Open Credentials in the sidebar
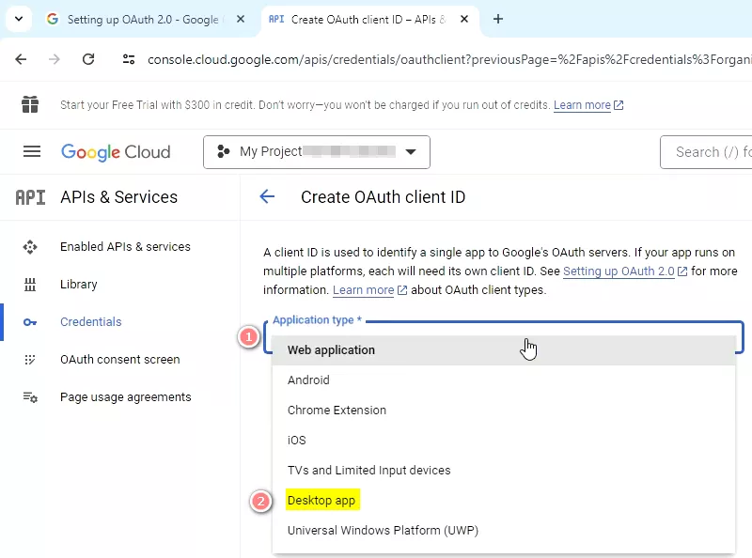 pyautogui.click(x=90, y=321)
